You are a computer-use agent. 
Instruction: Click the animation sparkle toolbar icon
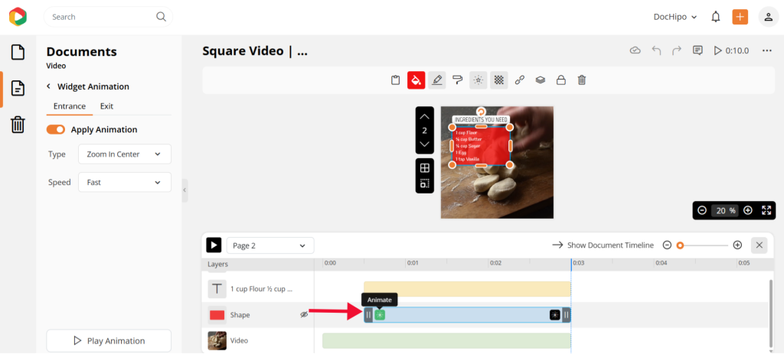(x=479, y=80)
